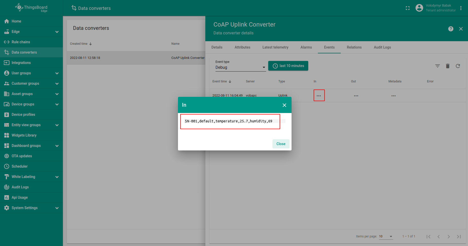468x246 pixels.
Task: Open Device profiles icon
Action: (x=7, y=115)
